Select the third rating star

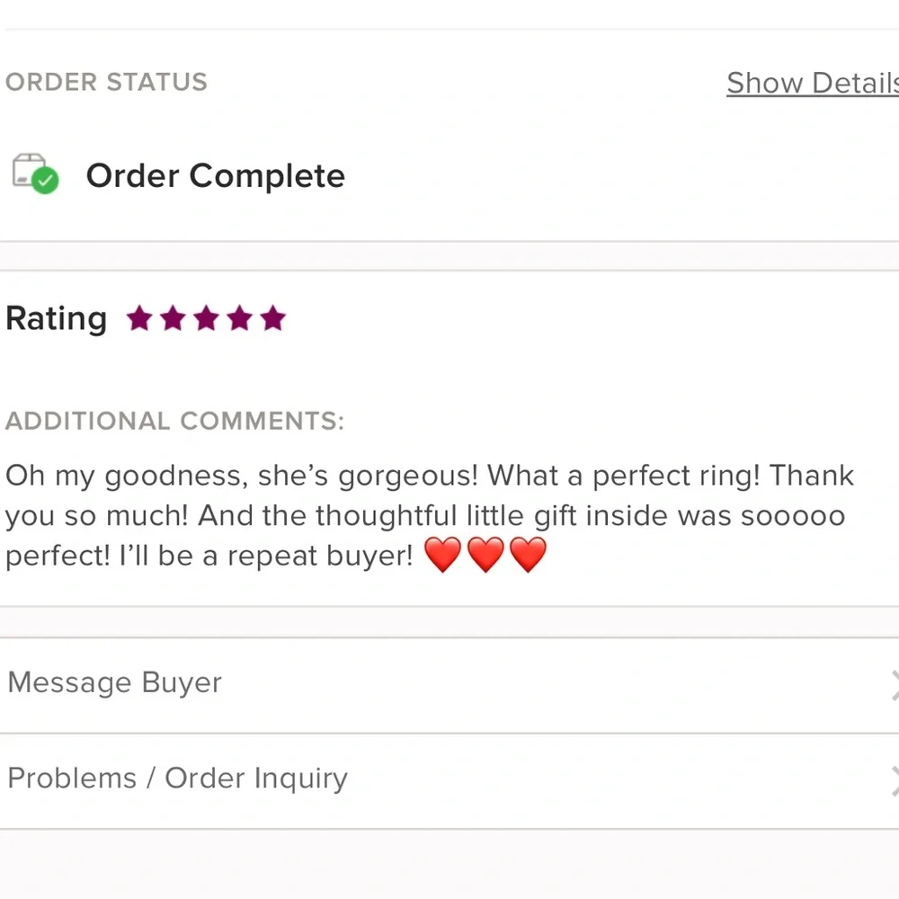[x=206, y=318]
